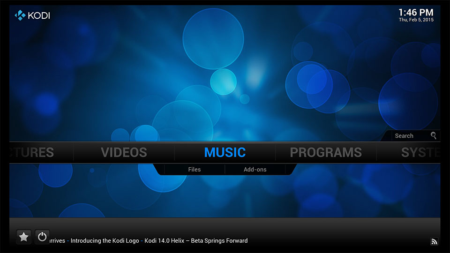Select the Videos menu item

(124, 152)
